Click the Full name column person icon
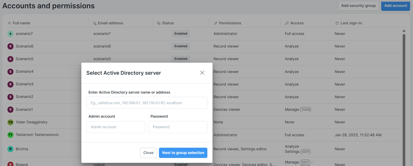The width and height of the screenshot is (413, 166). (9, 23)
